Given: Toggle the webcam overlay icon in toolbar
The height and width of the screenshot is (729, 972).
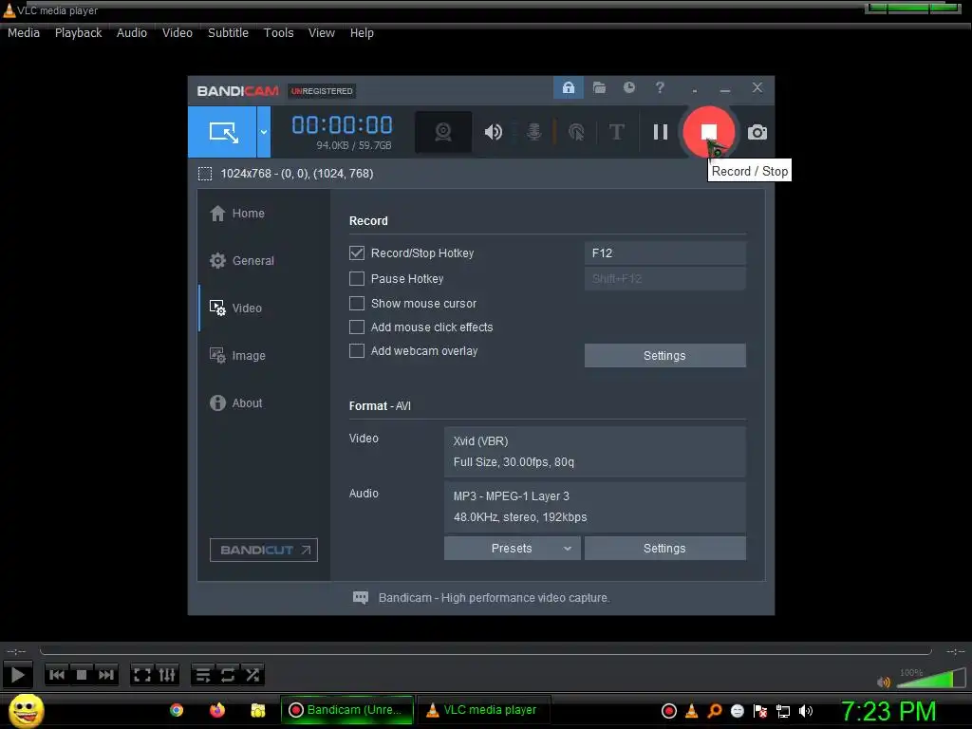Looking at the screenshot, I should (x=442, y=131).
